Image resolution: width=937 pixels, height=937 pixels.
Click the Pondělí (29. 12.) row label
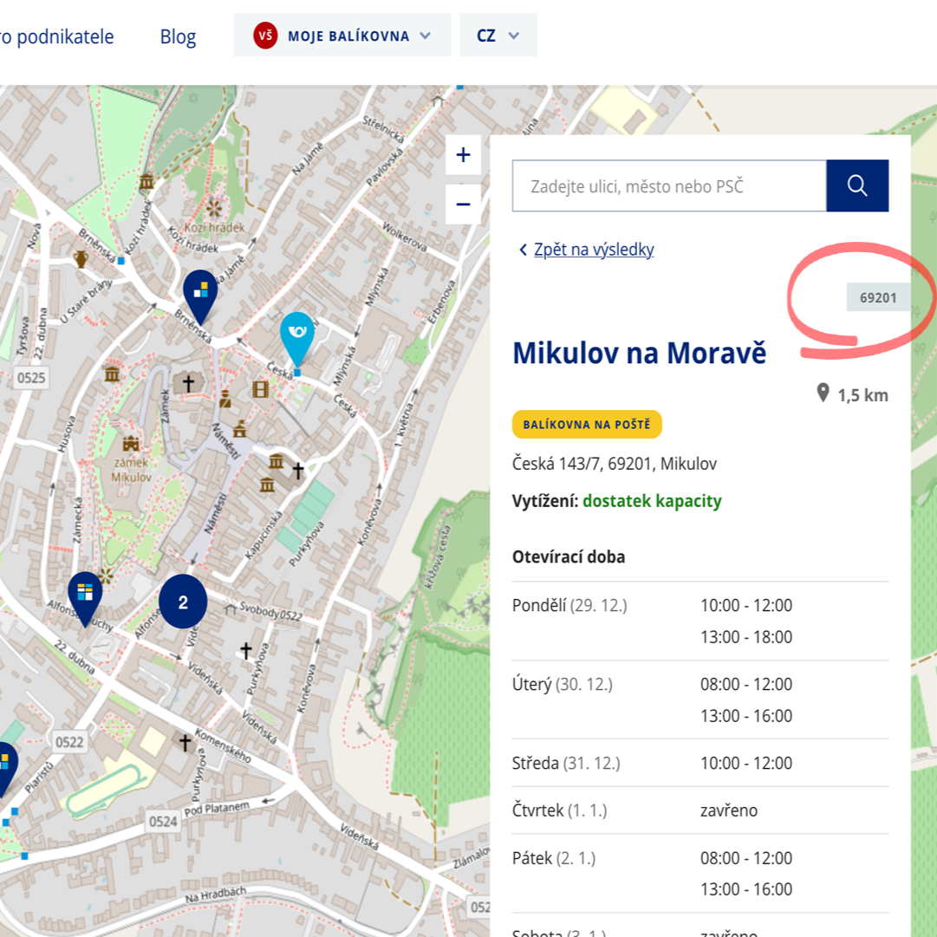[569, 605]
